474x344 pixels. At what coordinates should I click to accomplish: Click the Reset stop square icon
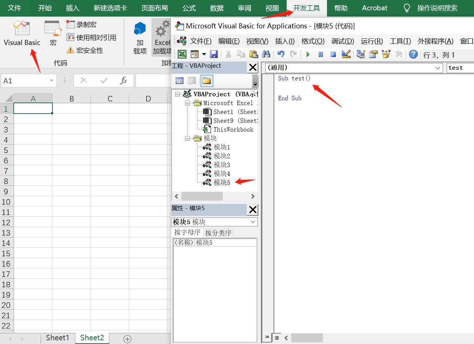(333, 55)
